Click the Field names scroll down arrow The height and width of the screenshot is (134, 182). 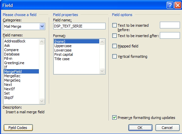click(x=42, y=101)
